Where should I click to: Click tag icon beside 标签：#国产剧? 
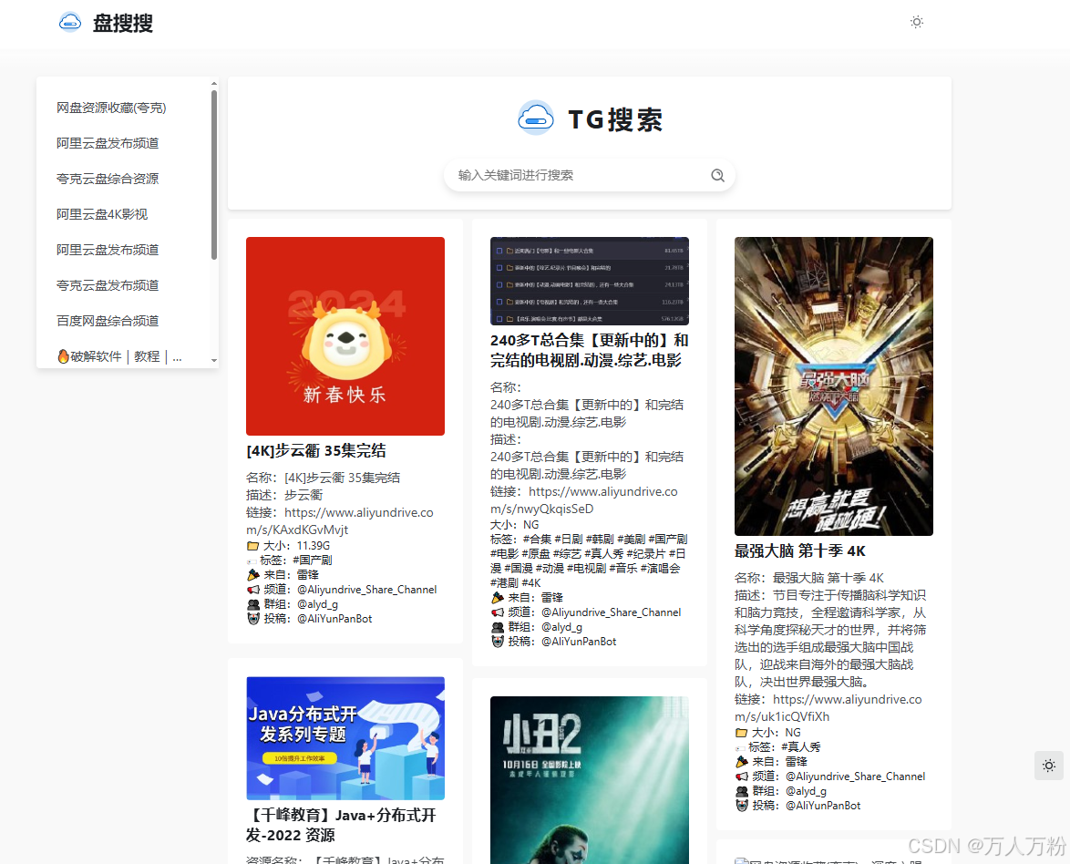click(x=252, y=561)
